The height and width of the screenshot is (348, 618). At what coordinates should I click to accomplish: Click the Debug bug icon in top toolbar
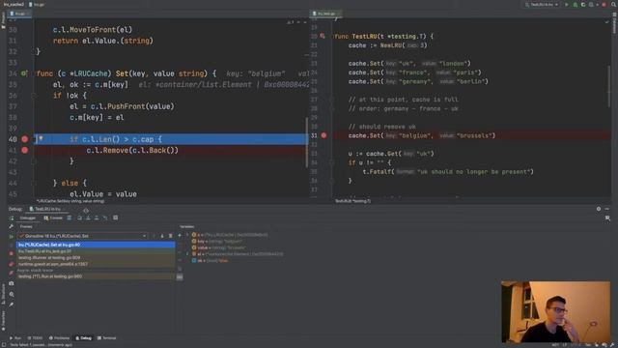(576, 4)
